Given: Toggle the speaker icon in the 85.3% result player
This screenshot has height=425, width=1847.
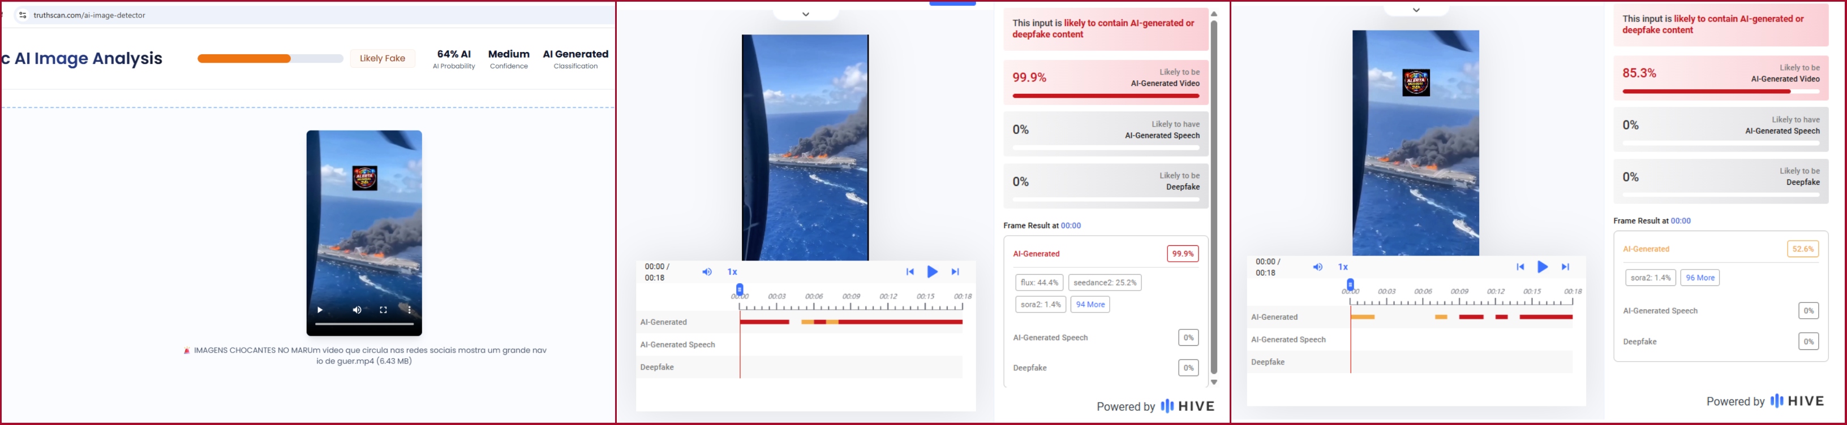Looking at the screenshot, I should [x=1318, y=267].
